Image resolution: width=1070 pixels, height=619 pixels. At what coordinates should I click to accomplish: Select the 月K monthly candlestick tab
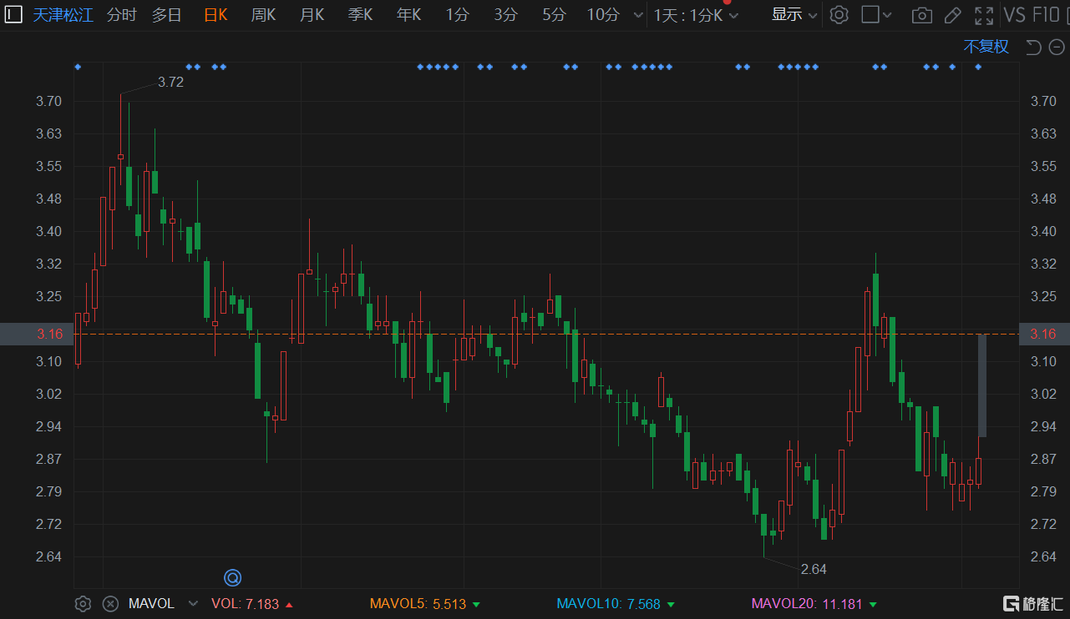coord(312,15)
